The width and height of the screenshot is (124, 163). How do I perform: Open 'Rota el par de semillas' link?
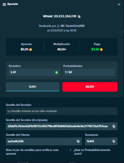click(32, 152)
